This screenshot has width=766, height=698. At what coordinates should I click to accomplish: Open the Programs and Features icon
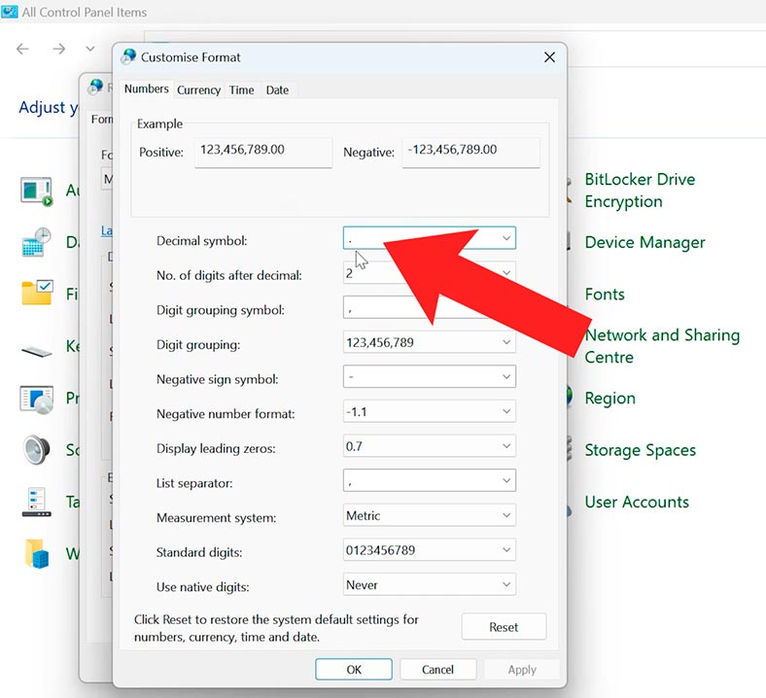point(37,400)
